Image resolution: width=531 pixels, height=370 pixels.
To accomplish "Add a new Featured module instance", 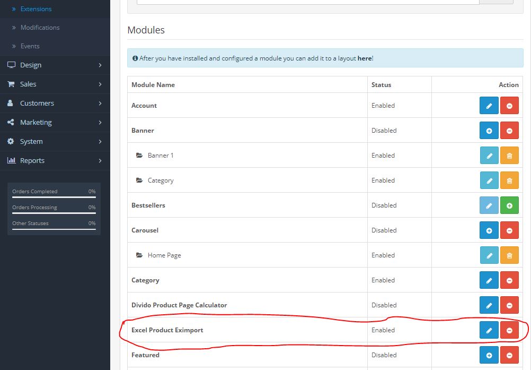I will point(489,355).
